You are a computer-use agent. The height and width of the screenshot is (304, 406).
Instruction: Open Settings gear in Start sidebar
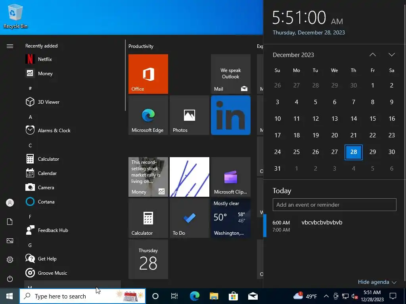10,260
